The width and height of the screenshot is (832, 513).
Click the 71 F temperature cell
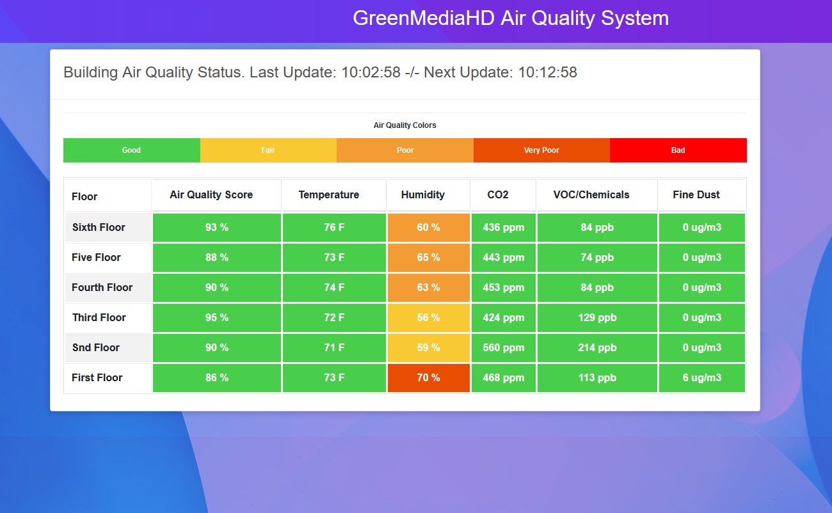[x=334, y=348]
